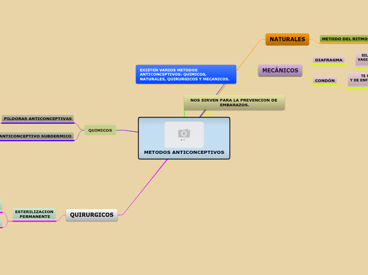The image size is (368, 275).
Task: Click the camera image placeholder icon
Action: click(184, 133)
